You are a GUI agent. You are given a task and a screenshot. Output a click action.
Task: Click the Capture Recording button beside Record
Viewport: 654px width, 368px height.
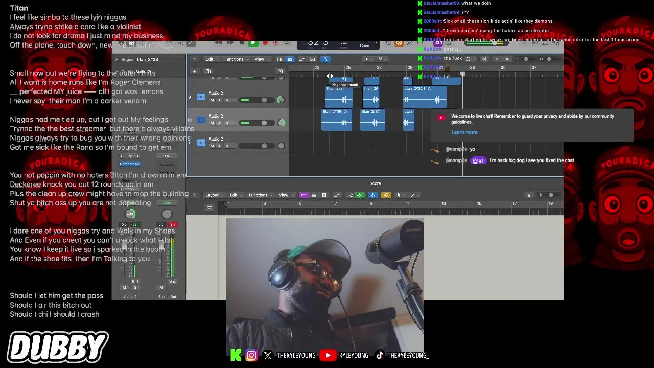point(276,43)
